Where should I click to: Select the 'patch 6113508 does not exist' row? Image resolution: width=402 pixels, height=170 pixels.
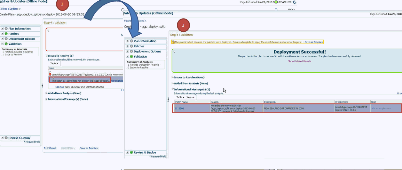coord(85,80)
